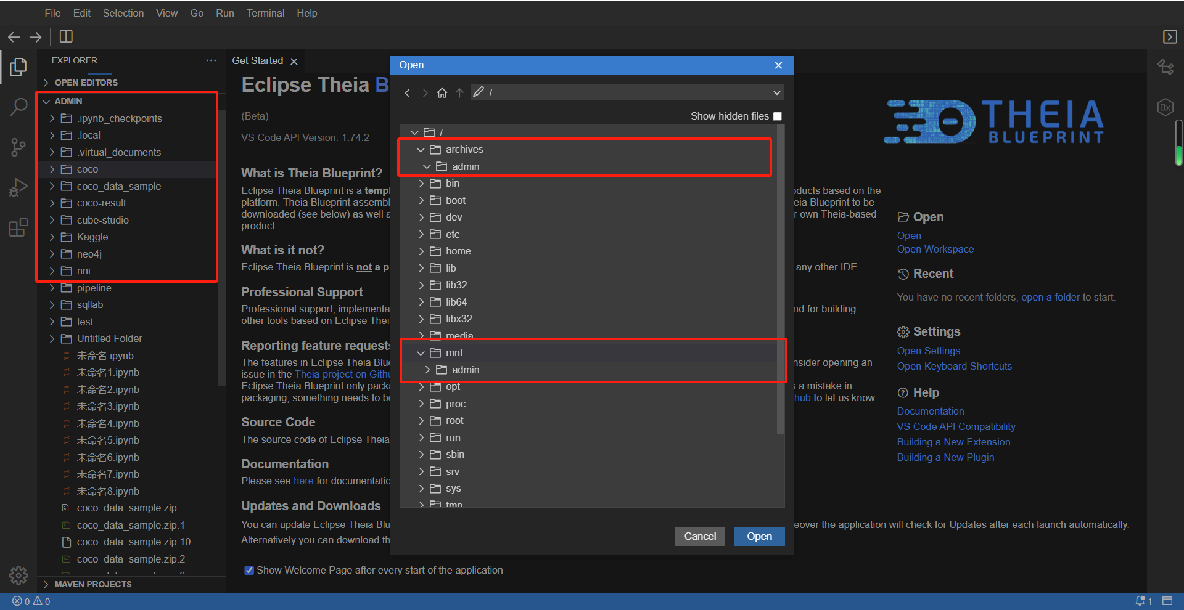Click the navigate back arrow in toolbar
The height and width of the screenshot is (610, 1184).
(x=14, y=37)
